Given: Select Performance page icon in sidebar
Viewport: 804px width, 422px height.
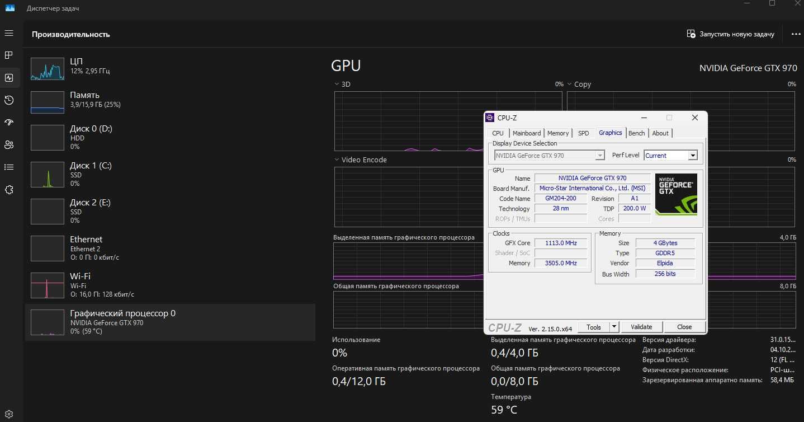Looking at the screenshot, I should coord(9,78).
